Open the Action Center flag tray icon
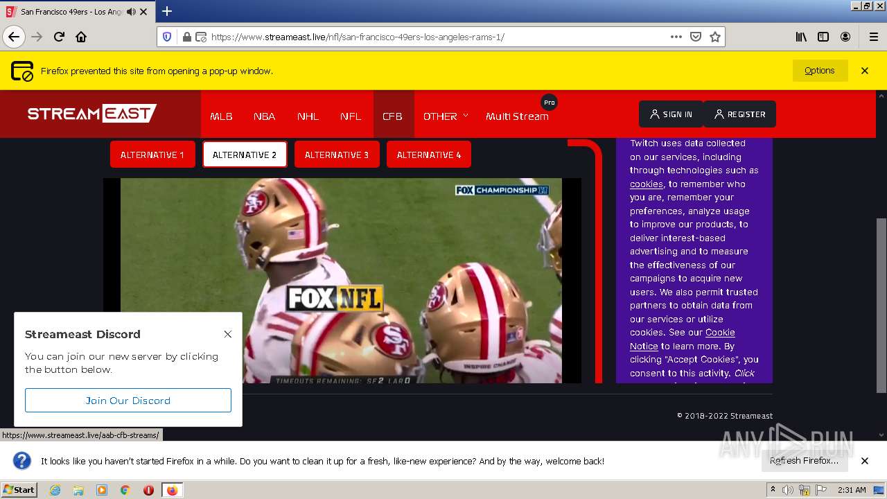This screenshot has height=499, width=887. 821,490
